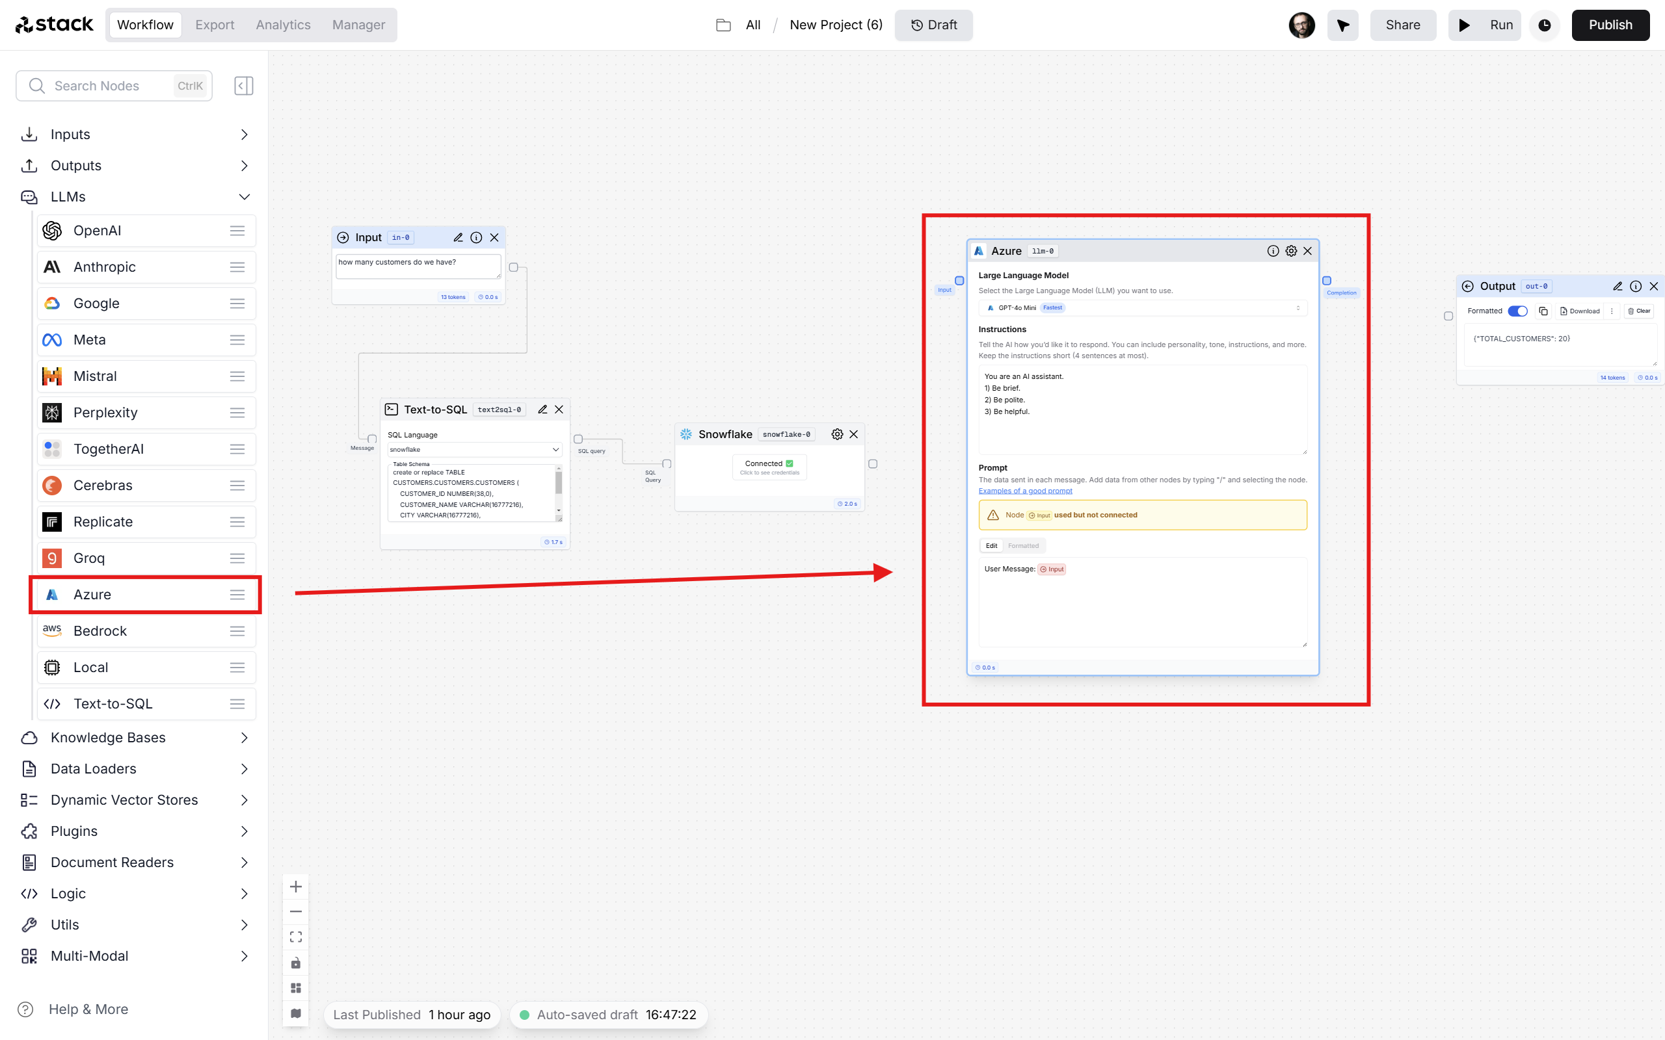The image size is (1665, 1040).
Task: Collapse the node sidebar panel icon
Action: click(243, 86)
